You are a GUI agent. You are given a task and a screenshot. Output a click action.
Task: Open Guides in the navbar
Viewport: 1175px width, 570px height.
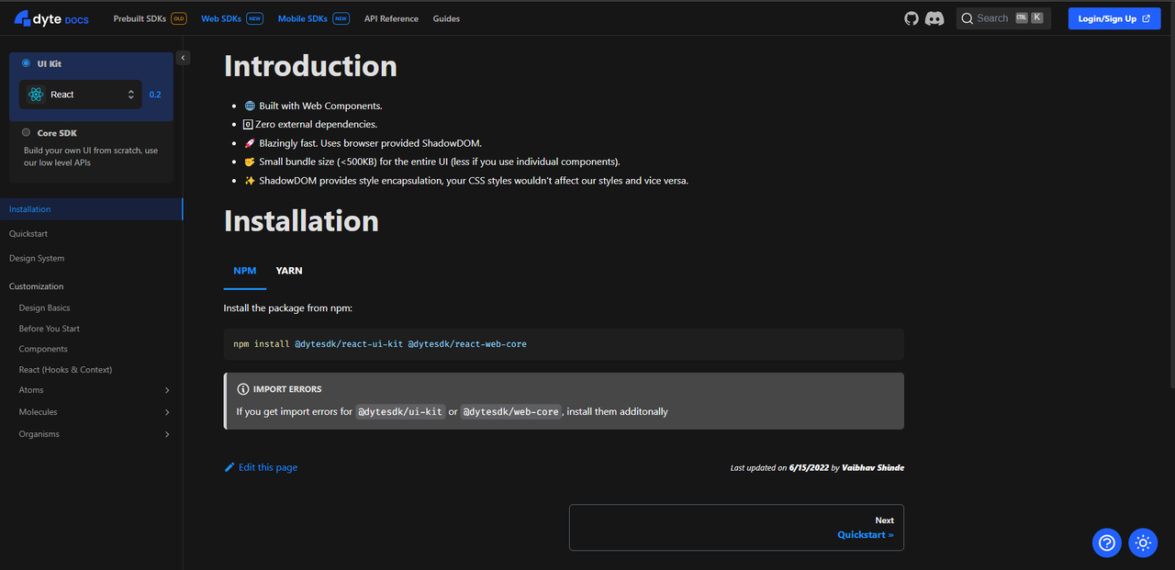(446, 18)
